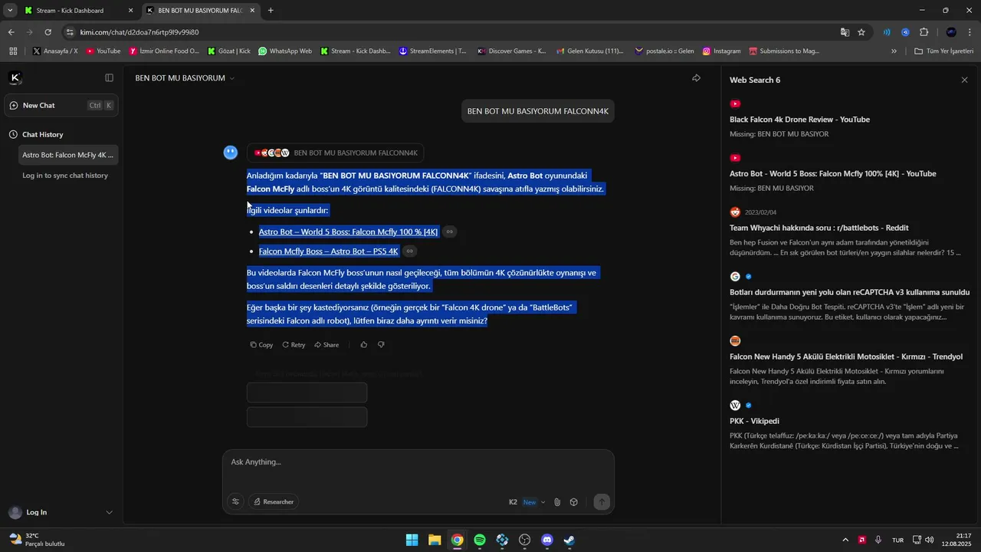Retry the assistant response
This screenshot has width=981, height=552.
point(294,345)
